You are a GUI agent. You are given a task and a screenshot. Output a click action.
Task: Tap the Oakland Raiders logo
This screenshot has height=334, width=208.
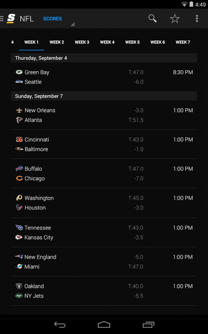coord(19,286)
